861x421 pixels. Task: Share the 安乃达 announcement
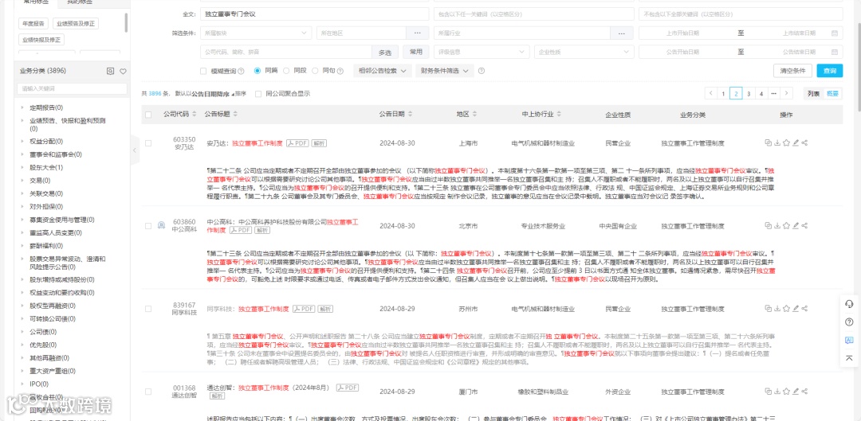click(804, 143)
